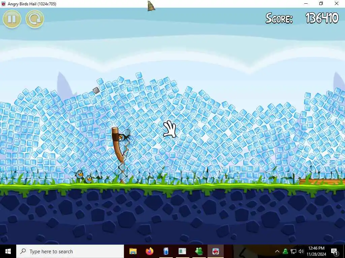Restart the level with the round arrow button

[35, 19]
